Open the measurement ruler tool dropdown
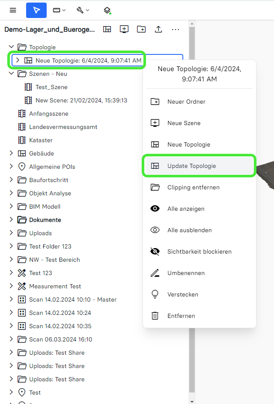274x404 pixels. (x=59, y=10)
